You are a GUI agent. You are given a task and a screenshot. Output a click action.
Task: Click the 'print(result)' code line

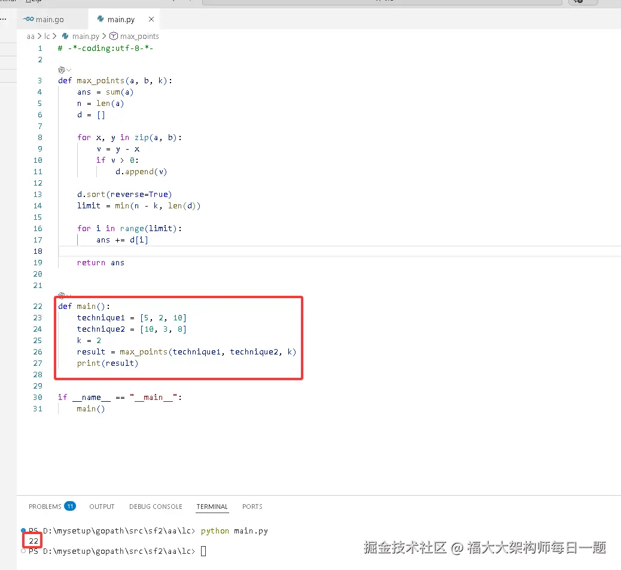107,363
